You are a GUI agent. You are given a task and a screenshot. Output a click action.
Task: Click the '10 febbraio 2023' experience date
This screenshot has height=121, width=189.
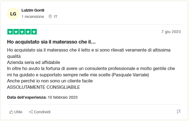[63, 97]
